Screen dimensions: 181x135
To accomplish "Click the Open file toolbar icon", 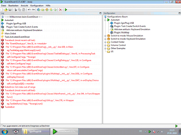I will click(x=6, y=10).
